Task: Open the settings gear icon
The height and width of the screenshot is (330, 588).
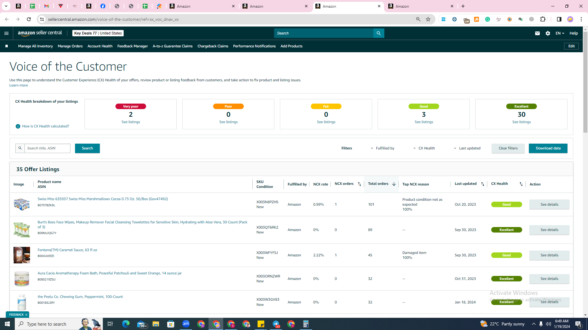Action: [x=548, y=33]
